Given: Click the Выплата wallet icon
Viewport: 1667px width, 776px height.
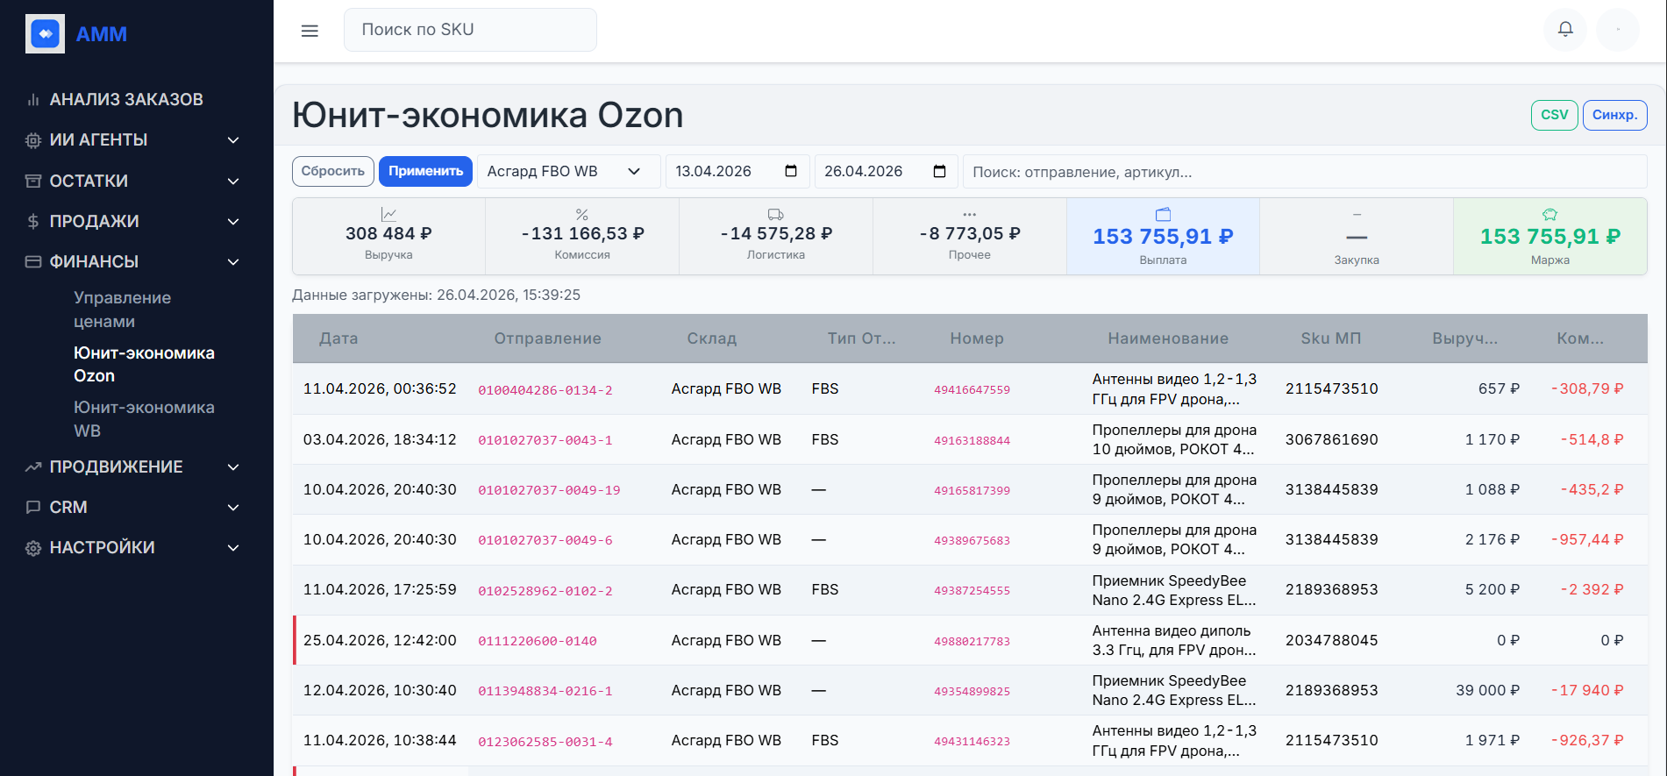Looking at the screenshot, I should [x=1163, y=214].
